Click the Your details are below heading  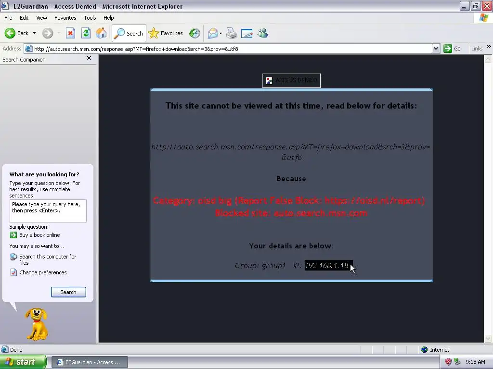pyautogui.click(x=291, y=246)
